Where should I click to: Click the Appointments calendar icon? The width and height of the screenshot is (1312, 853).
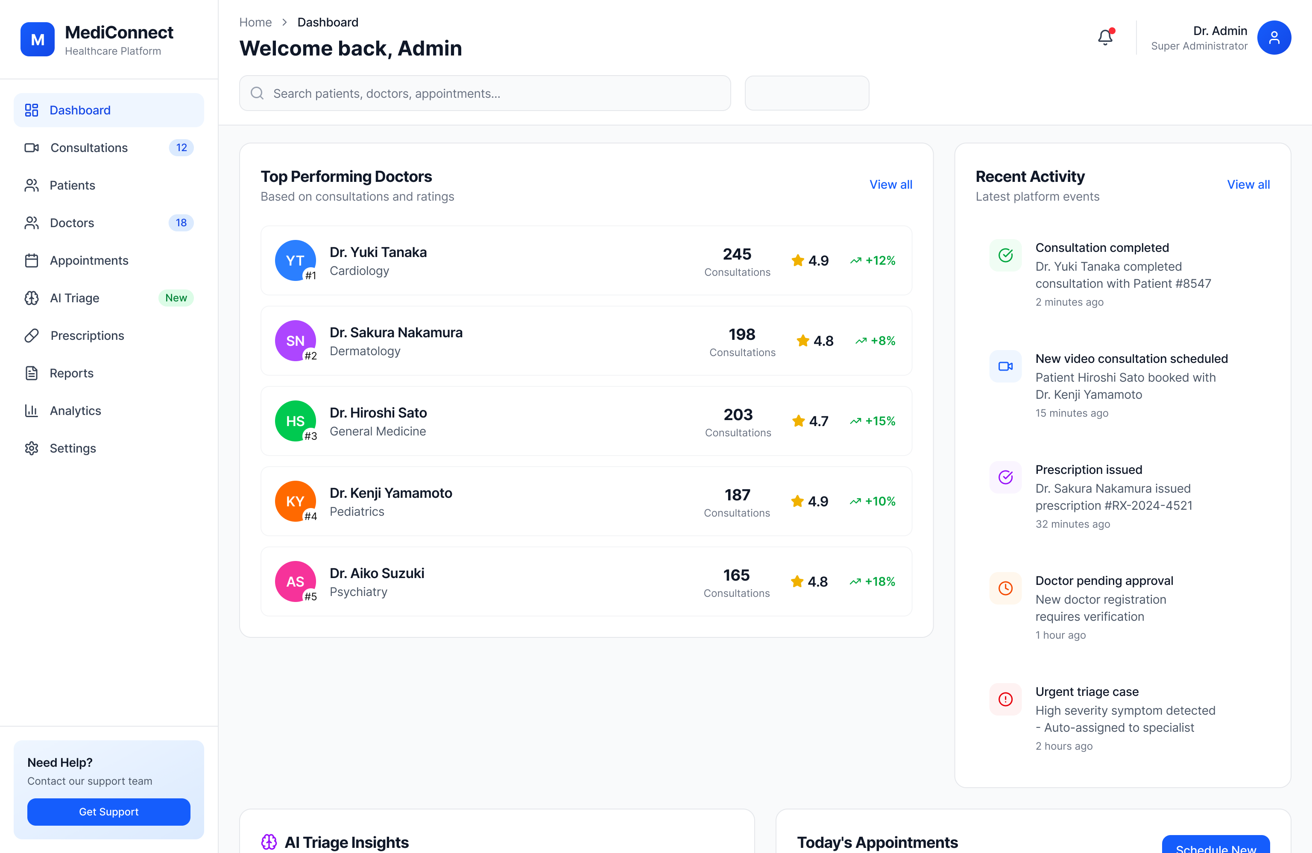[32, 260]
